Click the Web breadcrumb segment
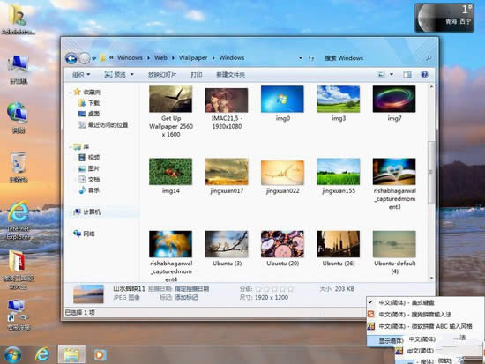Viewport: 485px width, 364px height. (160, 58)
